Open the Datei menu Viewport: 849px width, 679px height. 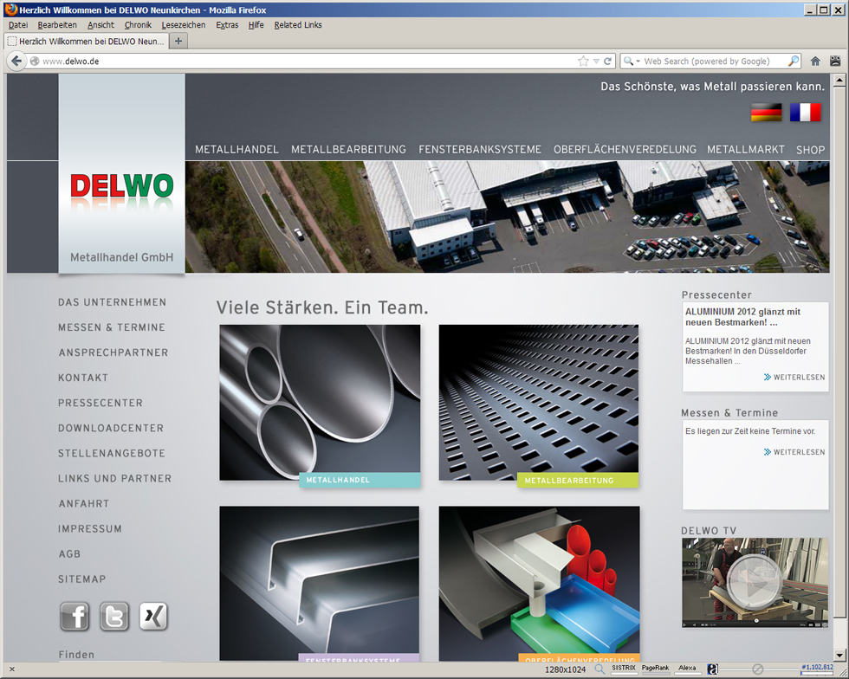click(x=18, y=25)
